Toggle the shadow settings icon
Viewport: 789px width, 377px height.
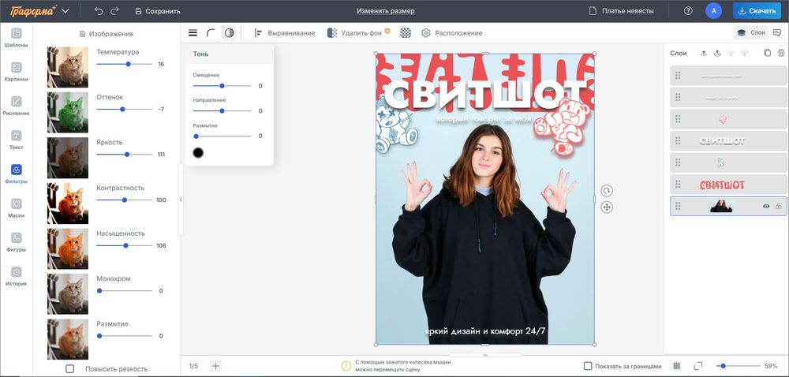[x=230, y=32]
